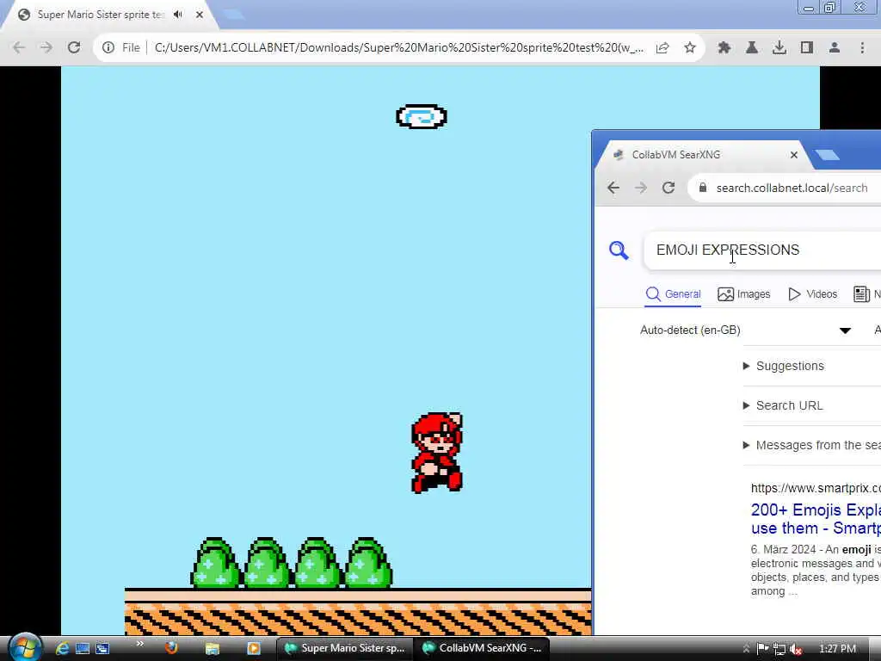Close the Super Mario Sister tab
Image resolution: width=881 pixels, height=661 pixels.
[200, 15]
